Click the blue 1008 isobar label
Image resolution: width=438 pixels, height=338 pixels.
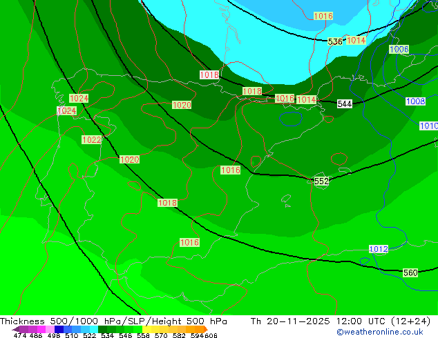(x=416, y=101)
